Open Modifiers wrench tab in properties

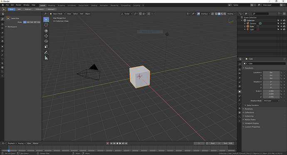tap(240, 100)
